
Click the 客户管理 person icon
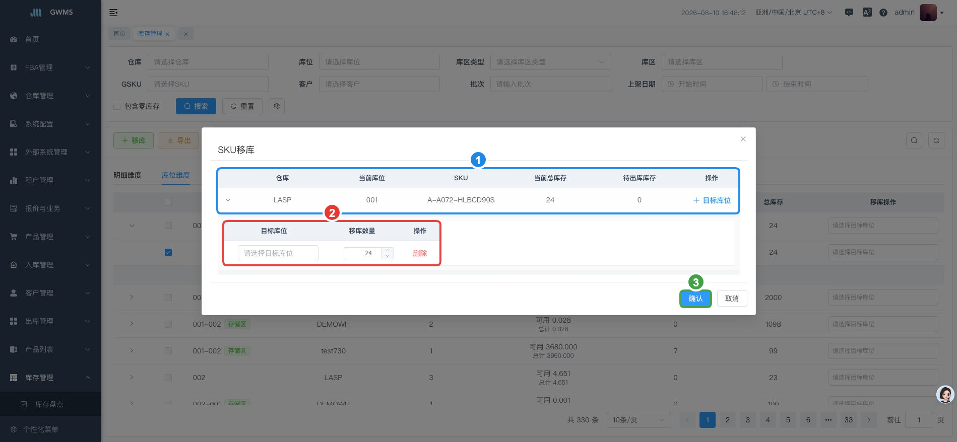(14, 293)
